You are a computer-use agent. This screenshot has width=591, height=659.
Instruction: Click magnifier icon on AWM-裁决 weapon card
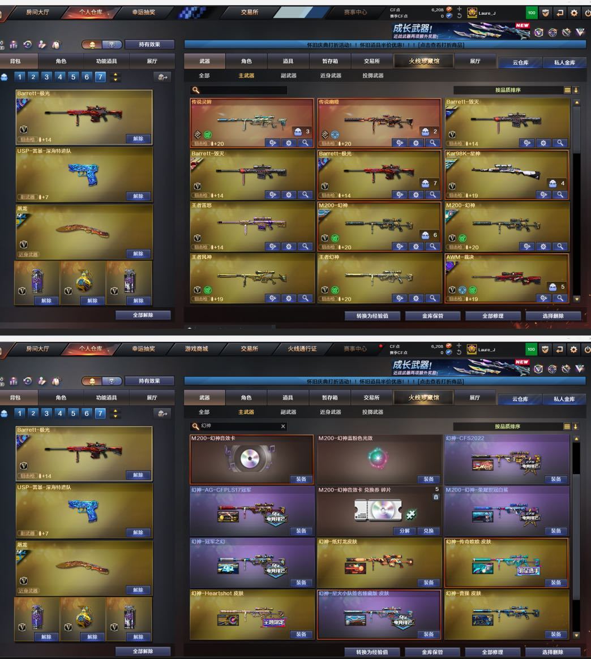560,298
